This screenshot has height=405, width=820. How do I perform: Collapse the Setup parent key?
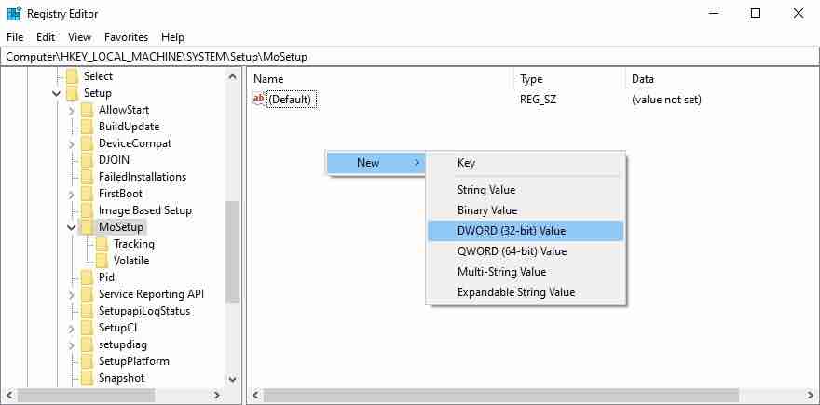(x=57, y=93)
